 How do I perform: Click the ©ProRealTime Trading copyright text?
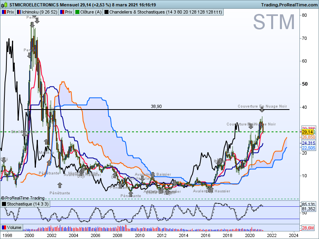point(23,198)
